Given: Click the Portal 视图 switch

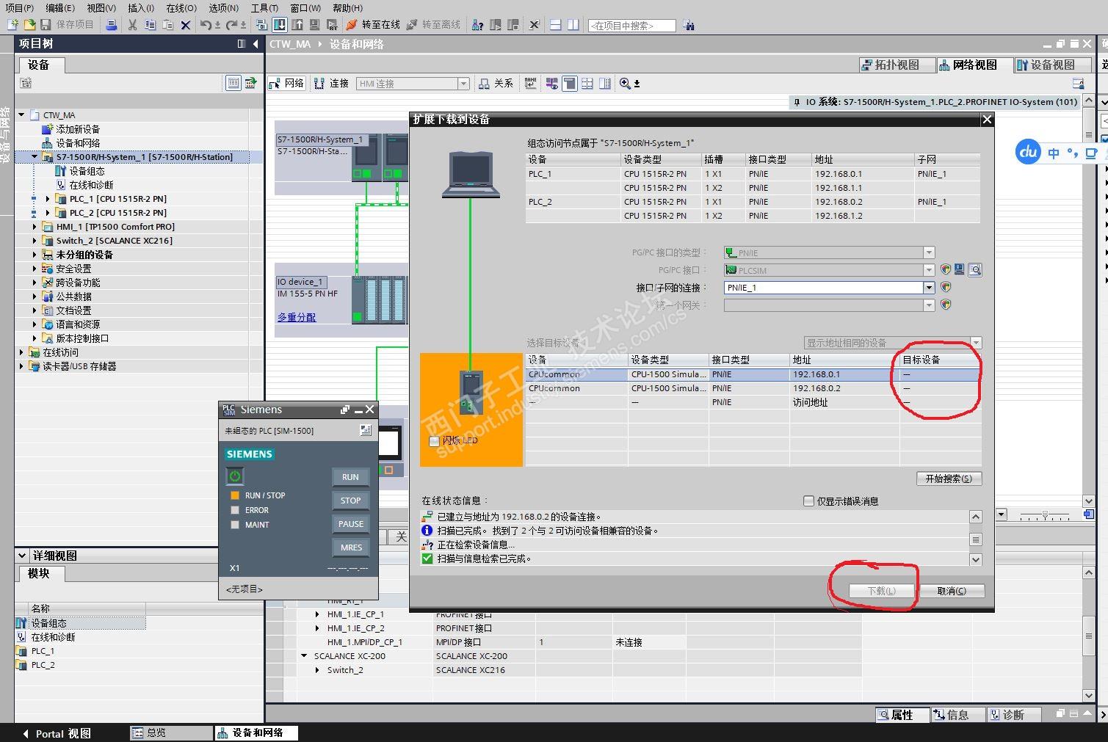Looking at the screenshot, I should pyautogui.click(x=56, y=733).
